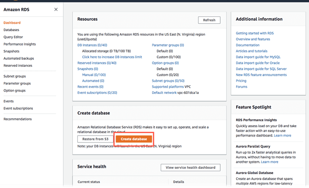
Task: Open Parameter groups in the sidebar
Action: click(17, 84)
